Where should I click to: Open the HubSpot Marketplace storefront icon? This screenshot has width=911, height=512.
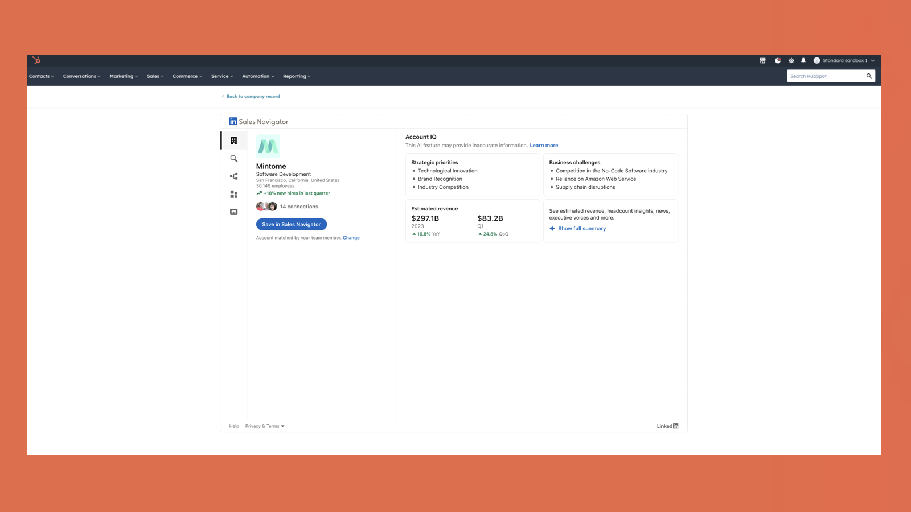[x=762, y=60]
